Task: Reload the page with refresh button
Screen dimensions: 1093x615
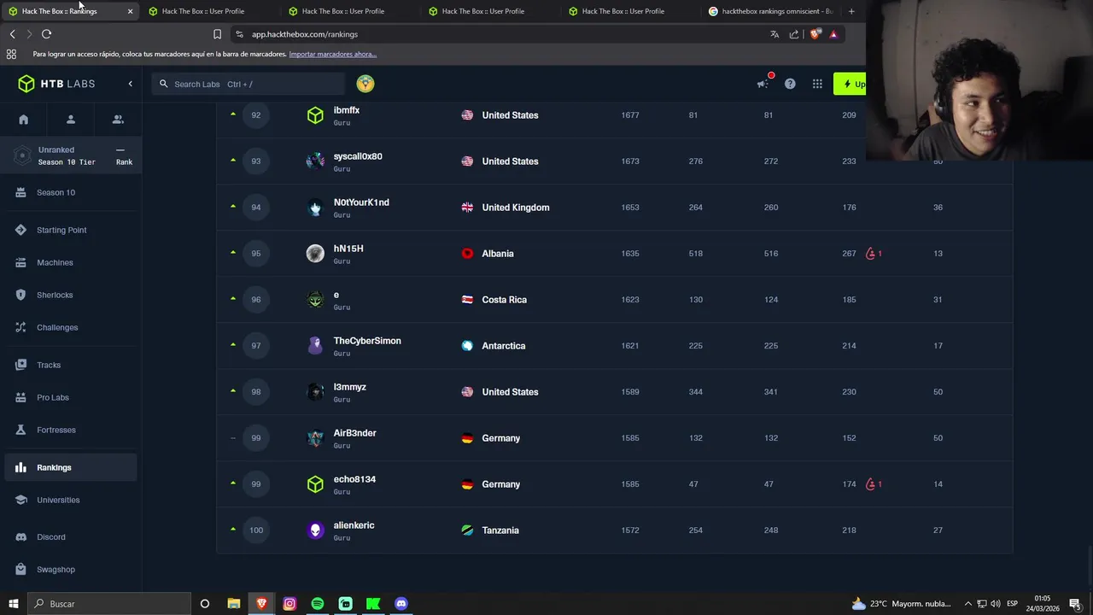Action: (x=46, y=34)
